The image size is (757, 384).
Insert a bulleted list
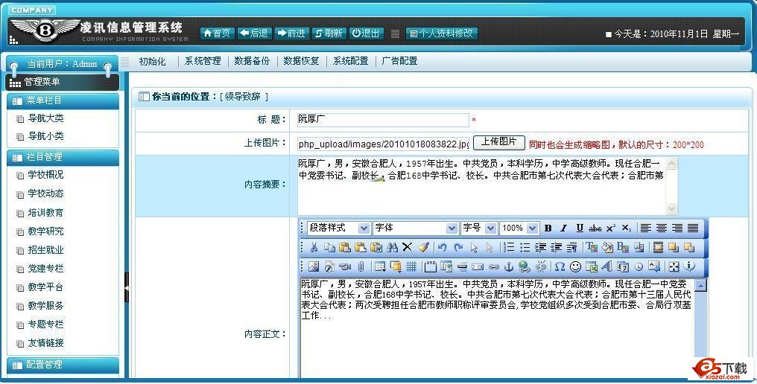tap(525, 248)
